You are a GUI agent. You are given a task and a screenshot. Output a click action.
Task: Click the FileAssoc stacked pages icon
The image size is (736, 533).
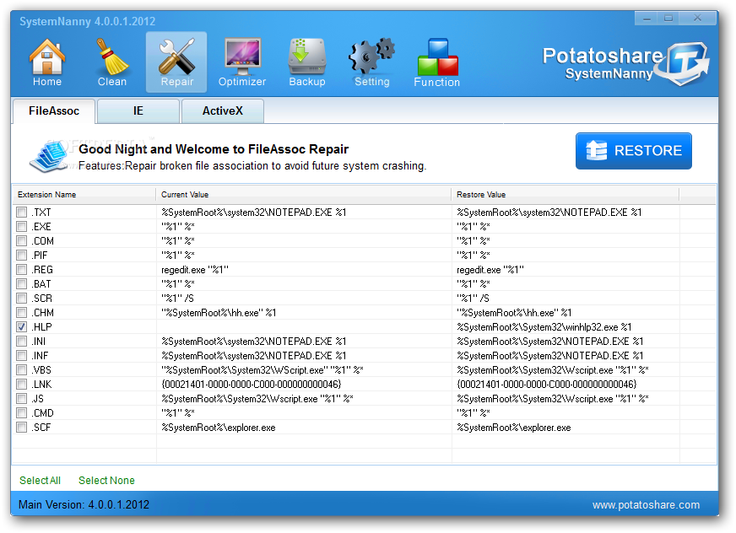[48, 157]
